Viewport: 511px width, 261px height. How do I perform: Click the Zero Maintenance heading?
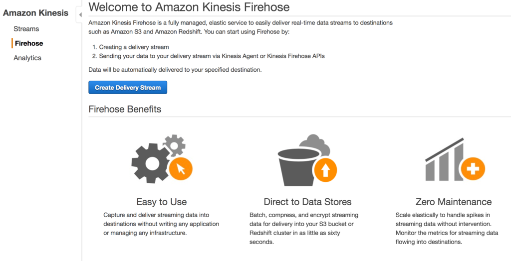(454, 202)
